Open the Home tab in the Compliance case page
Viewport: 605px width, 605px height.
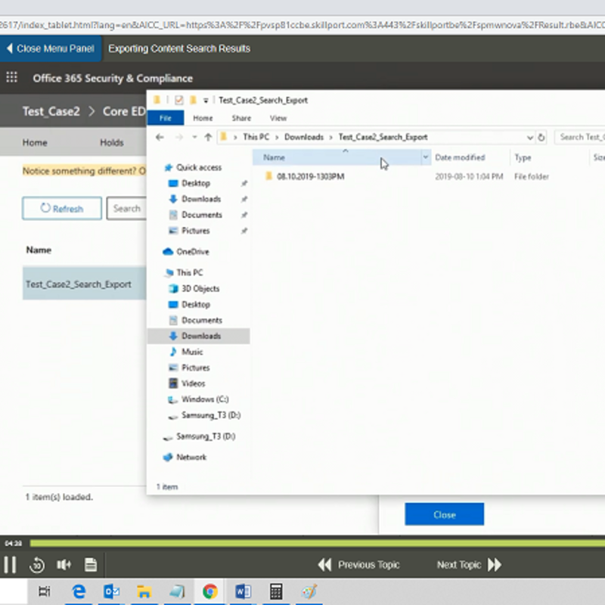pyautogui.click(x=35, y=142)
